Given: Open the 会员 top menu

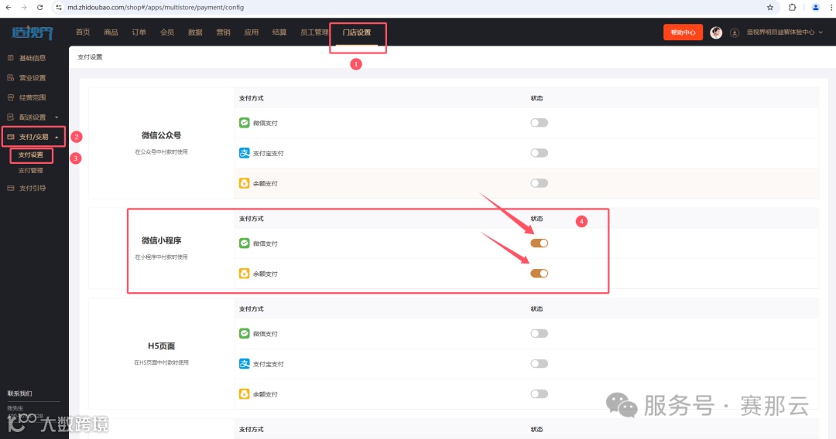Looking at the screenshot, I should 167,32.
